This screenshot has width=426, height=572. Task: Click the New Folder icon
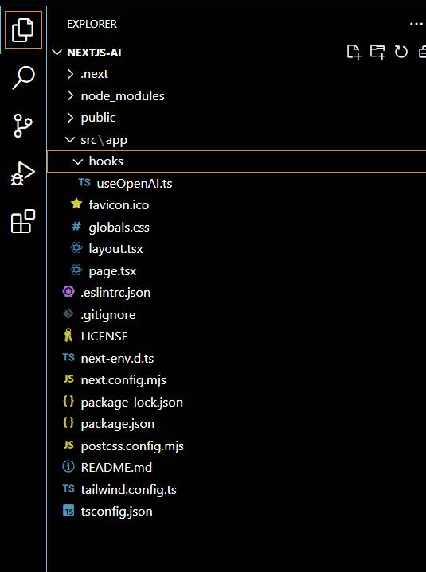[377, 52]
